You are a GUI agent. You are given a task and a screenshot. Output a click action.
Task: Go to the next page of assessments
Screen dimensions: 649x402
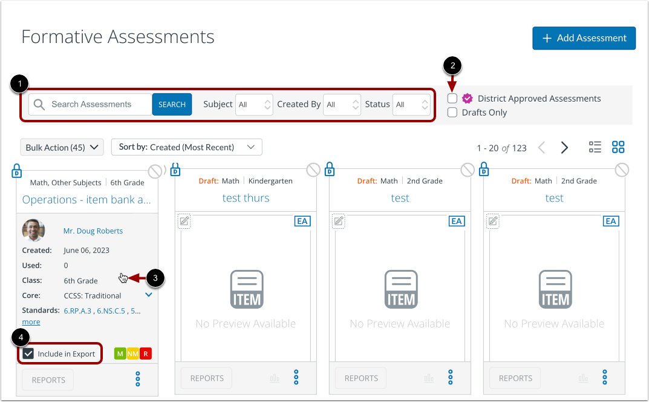[x=564, y=147]
